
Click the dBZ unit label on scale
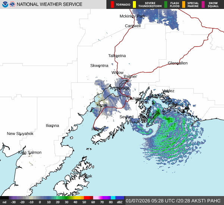tap(119, 202)
